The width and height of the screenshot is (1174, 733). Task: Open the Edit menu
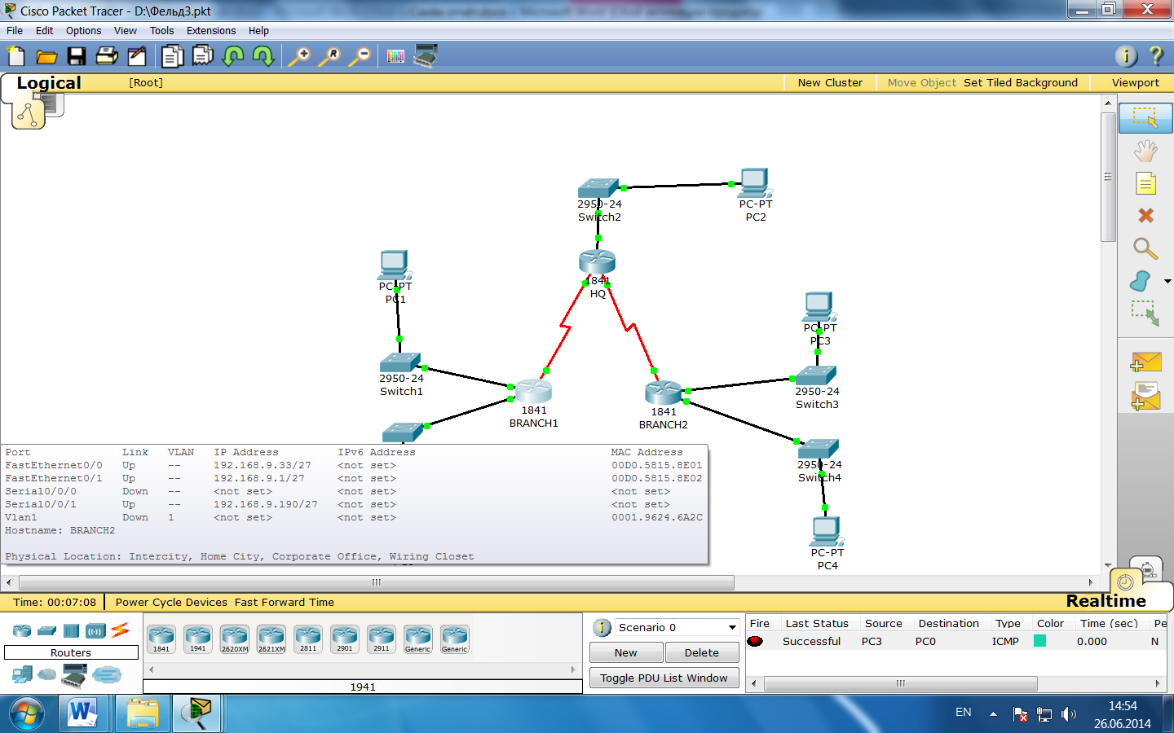[x=44, y=31]
